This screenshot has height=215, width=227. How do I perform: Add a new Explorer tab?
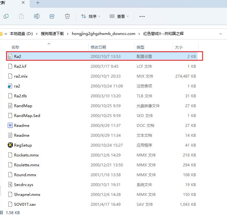click(38, 3)
